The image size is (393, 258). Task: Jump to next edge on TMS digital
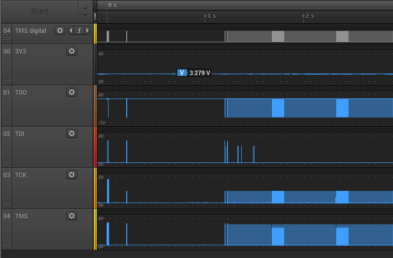87,30
